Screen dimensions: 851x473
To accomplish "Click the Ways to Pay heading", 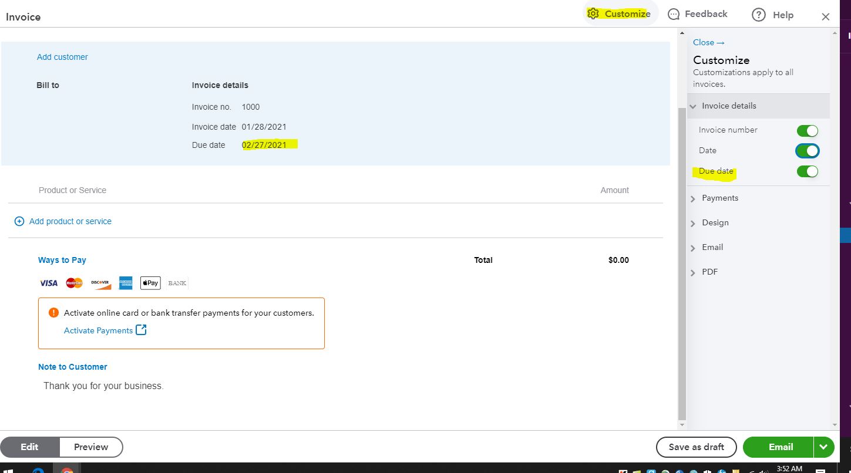I will (x=62, y=260).
